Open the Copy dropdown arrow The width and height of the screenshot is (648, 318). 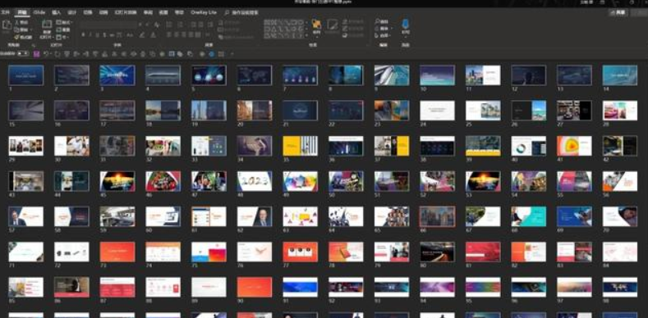31,30
